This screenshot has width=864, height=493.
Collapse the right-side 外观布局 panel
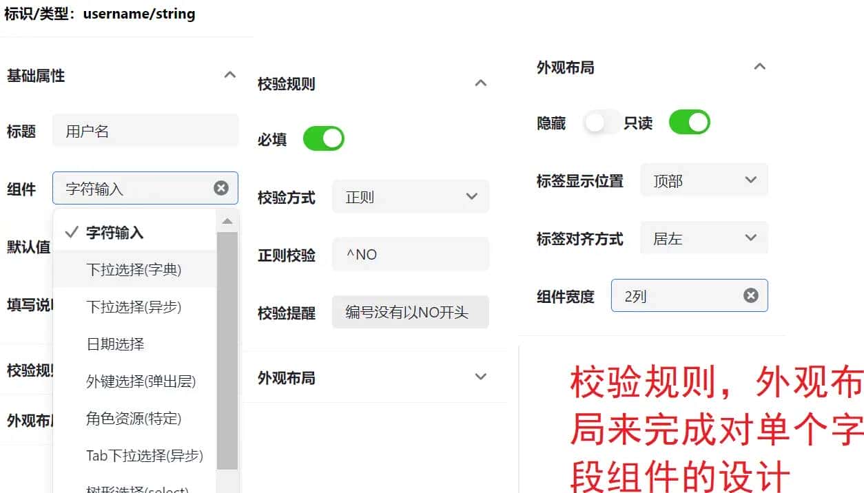(759, 66)
